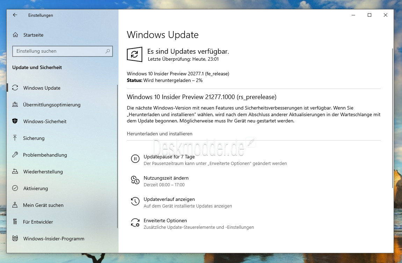402x263 pixels.
Task: Click the Windows-Insider-Programm cat icon
Action: [x=15, y=239]
